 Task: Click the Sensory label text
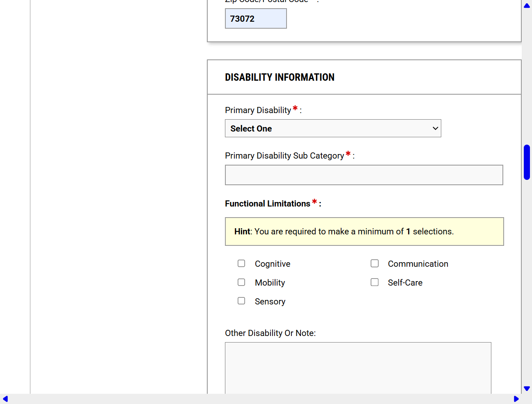270,302
